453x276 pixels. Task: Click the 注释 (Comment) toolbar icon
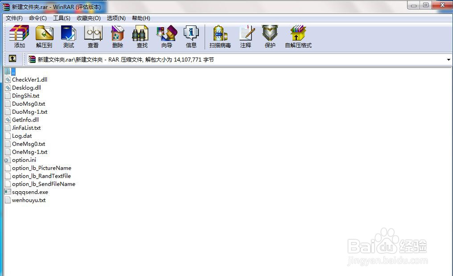point(246,36)
